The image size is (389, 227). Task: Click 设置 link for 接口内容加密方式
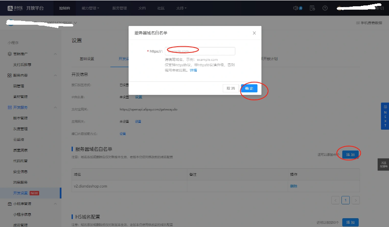point(123,133)
